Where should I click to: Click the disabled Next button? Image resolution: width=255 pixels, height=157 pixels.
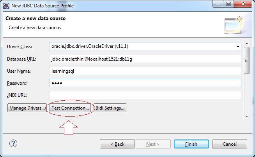153,144
